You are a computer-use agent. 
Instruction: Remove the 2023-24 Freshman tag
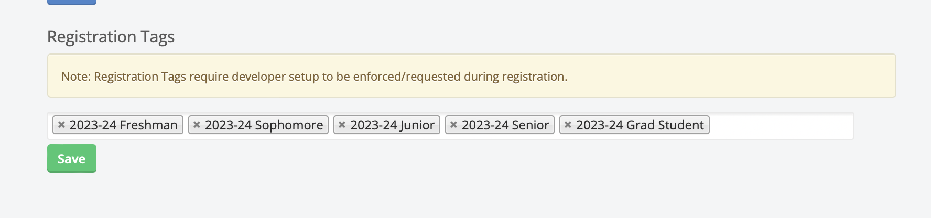coord(61,125)
